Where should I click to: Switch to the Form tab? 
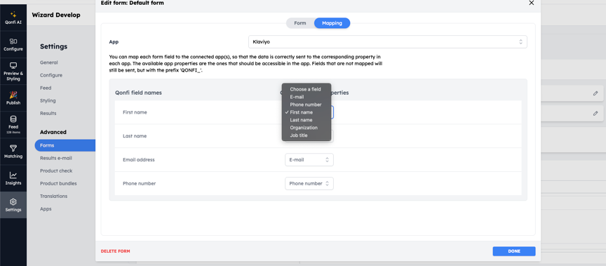[x=300, y=23]
